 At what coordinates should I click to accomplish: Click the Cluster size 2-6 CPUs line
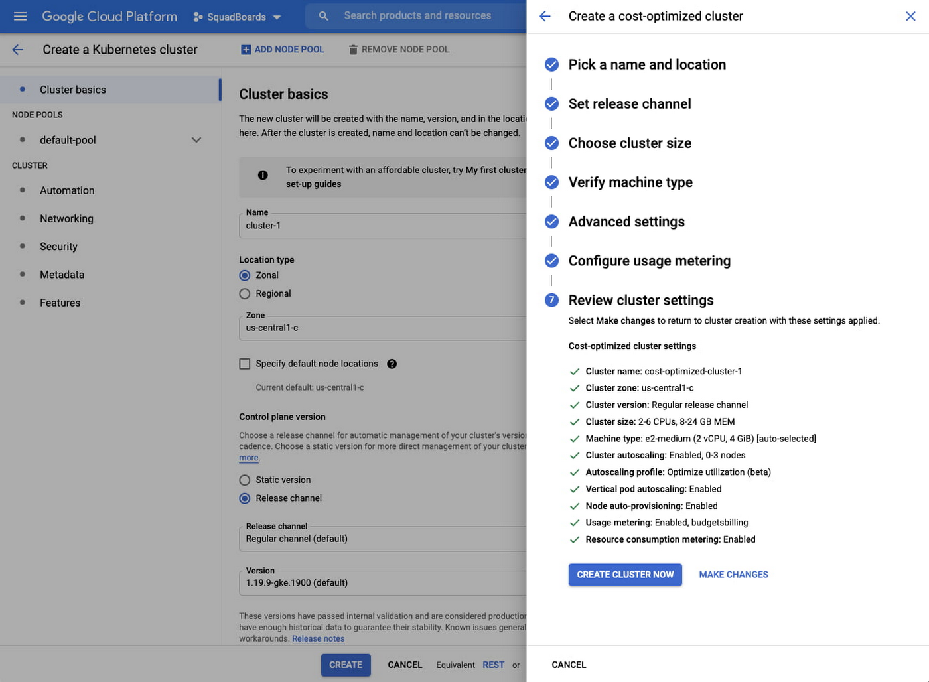click(660, 422)
